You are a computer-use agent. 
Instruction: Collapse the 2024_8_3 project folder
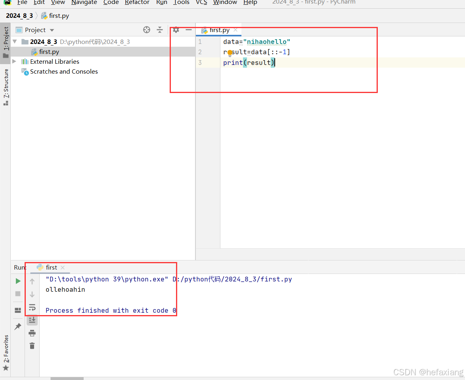coord(15,42)
